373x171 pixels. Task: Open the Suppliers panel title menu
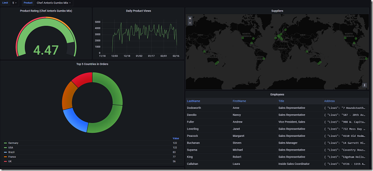point(277,11)
